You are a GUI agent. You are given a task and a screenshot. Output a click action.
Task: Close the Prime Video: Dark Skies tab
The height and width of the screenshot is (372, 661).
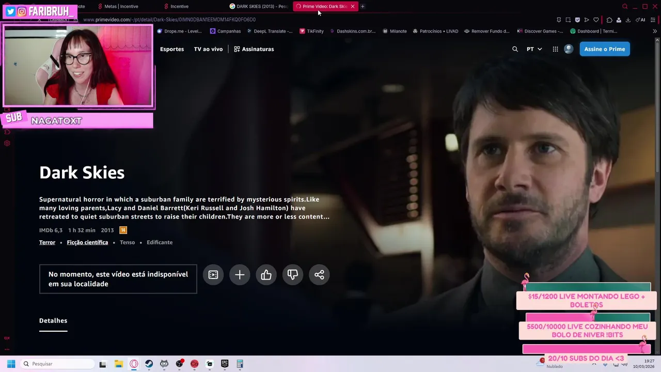353,6
